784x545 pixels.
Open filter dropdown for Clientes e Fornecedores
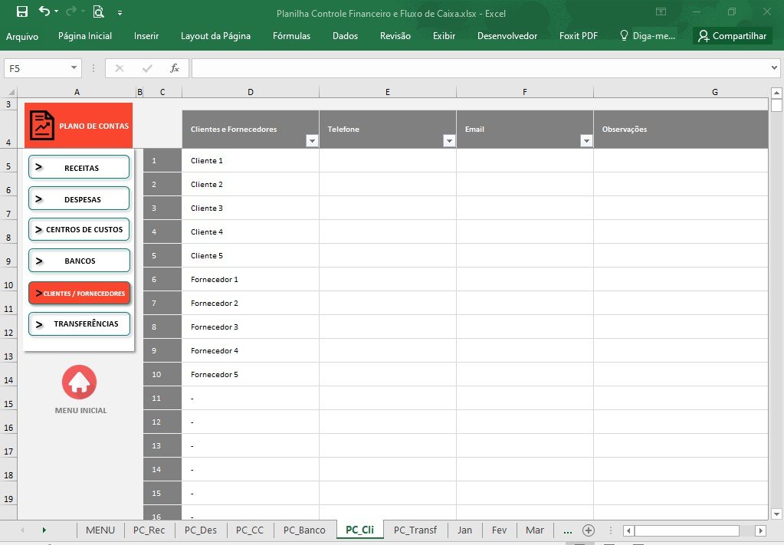312,141
